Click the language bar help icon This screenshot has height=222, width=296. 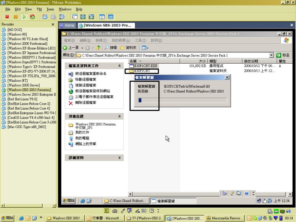[x=152, y=211]
